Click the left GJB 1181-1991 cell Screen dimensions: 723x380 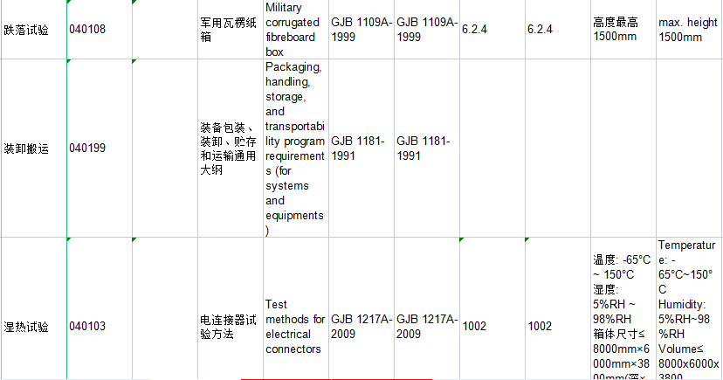pos(361,149)
